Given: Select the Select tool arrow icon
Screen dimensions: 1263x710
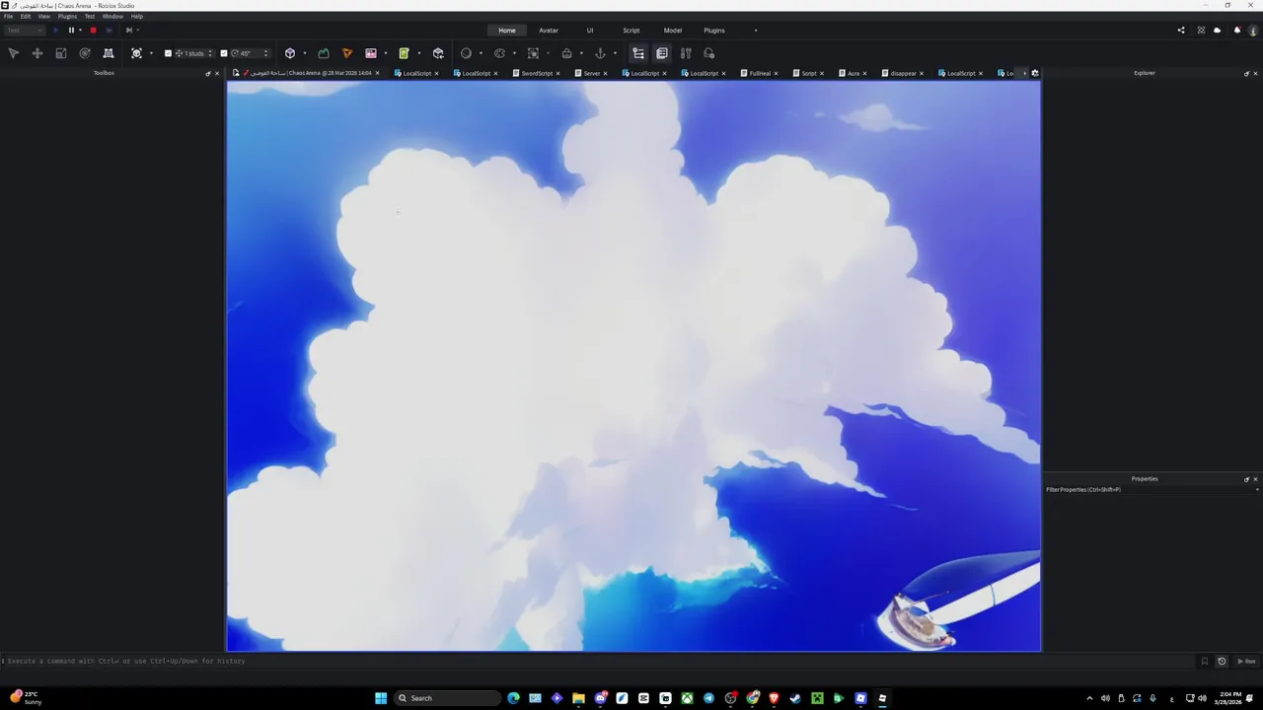Looking at the screenshot, I should (14, 53).
